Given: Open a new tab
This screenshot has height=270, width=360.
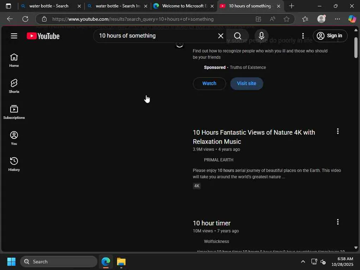Looking at the screenshot, I should point(291,6).
